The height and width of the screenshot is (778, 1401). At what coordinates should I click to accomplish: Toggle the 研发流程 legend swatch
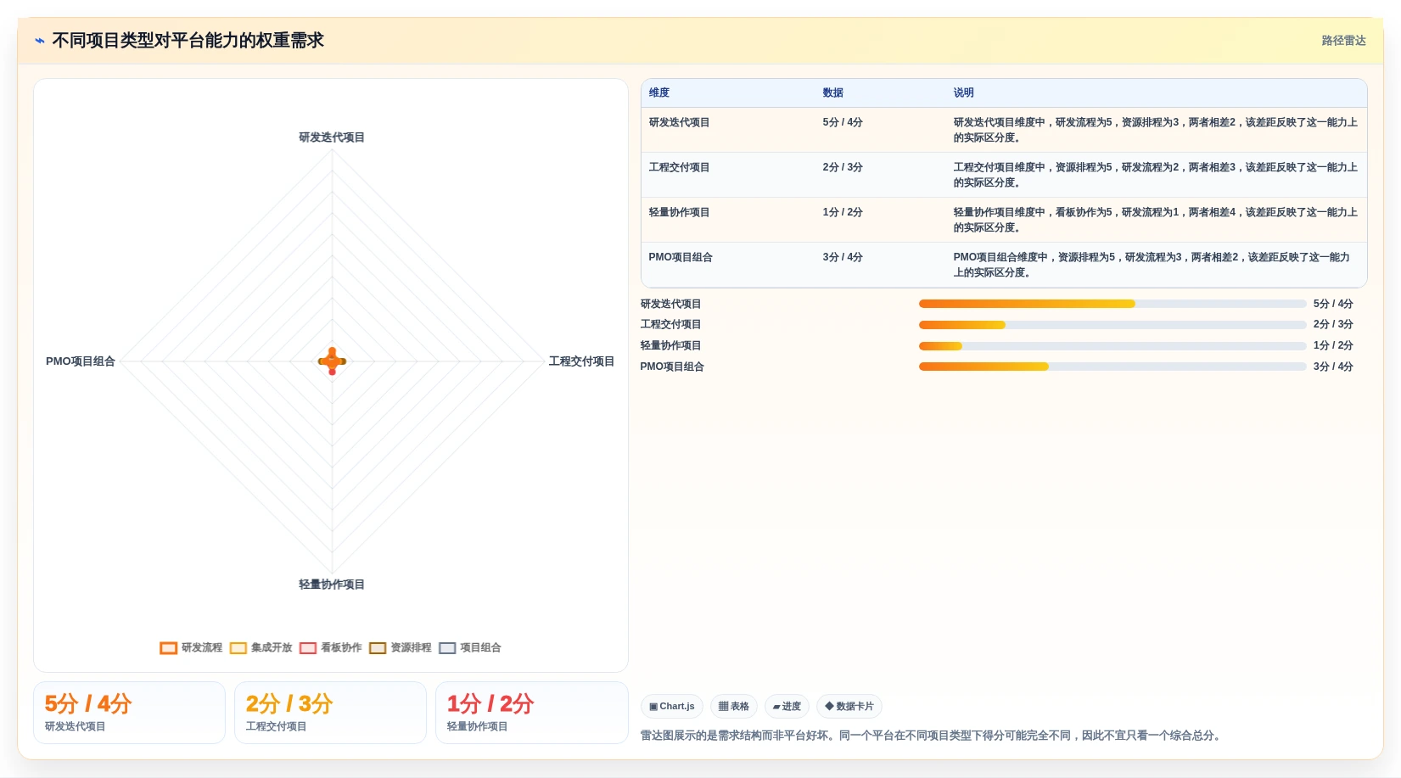[168, 648]
